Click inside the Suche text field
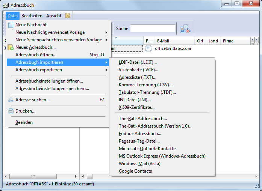Viewport: 262px width, 191px height. (x=153, y=29)
